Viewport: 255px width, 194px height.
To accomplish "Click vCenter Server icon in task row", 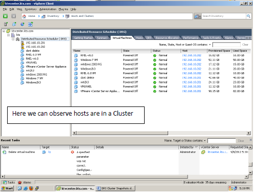I will [203, 152].
